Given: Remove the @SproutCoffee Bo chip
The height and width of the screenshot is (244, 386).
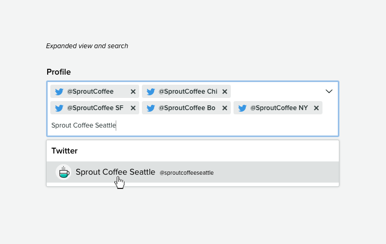Looking at the screenshot, I should [225, 108].
